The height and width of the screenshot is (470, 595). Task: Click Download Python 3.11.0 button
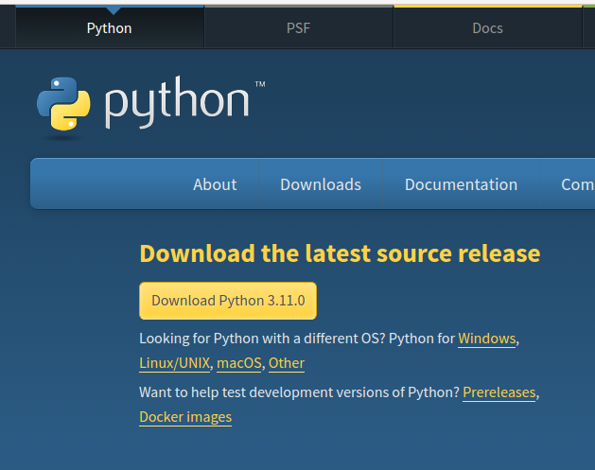[228, 301]
